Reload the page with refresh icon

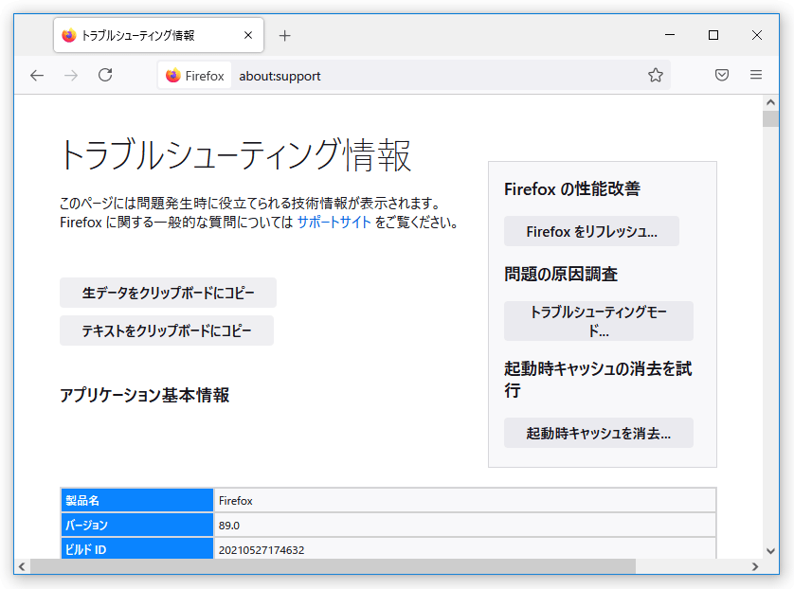click(105, 76)
